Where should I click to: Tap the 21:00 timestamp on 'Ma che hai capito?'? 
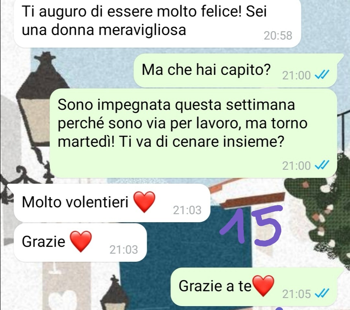pos(297,75)
